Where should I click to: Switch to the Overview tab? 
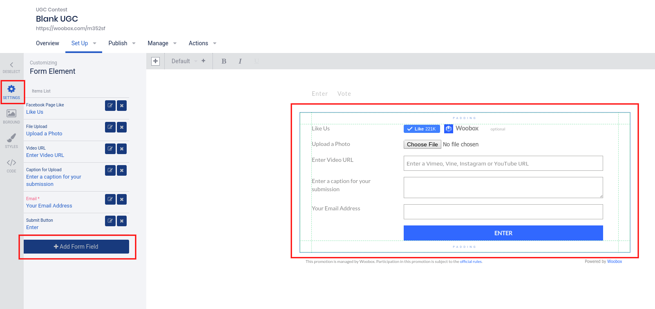(47, 43)
